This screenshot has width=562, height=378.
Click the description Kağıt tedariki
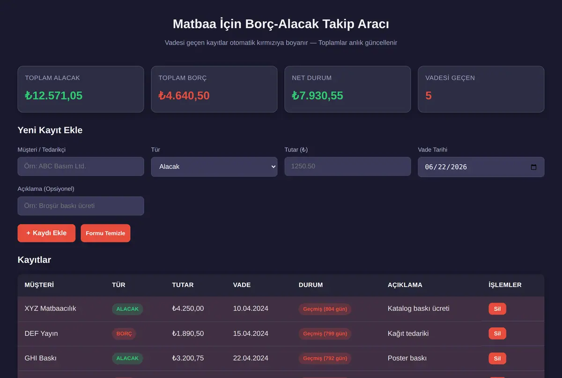[408, 333]
